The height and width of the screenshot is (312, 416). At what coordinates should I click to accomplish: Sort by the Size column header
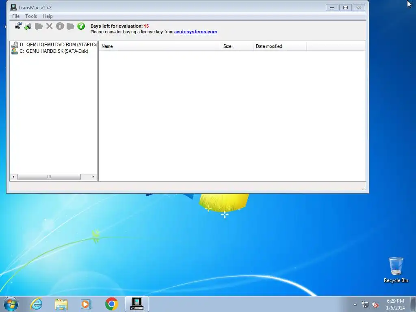pos(237,46)
